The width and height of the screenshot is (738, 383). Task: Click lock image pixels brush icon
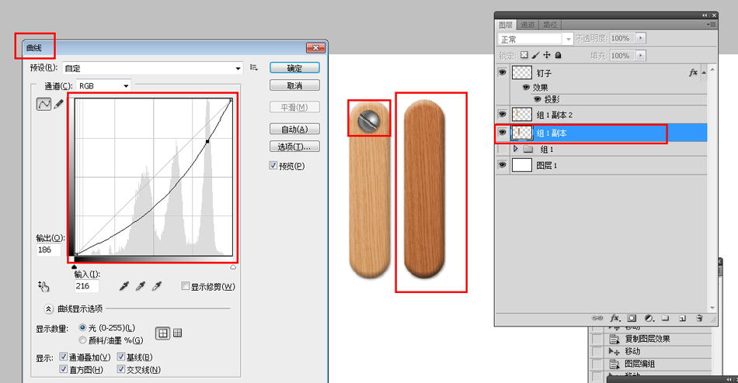coord(535,55)
